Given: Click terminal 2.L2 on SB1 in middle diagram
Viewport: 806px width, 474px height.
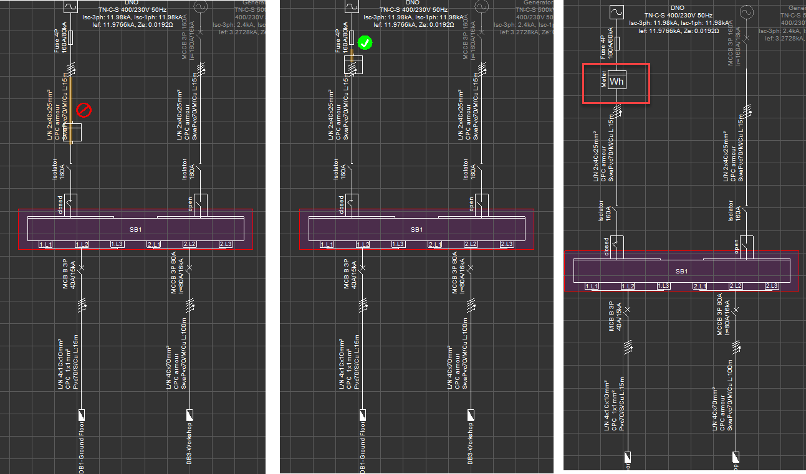Looking at the screenshot, I should click(471, 243).
